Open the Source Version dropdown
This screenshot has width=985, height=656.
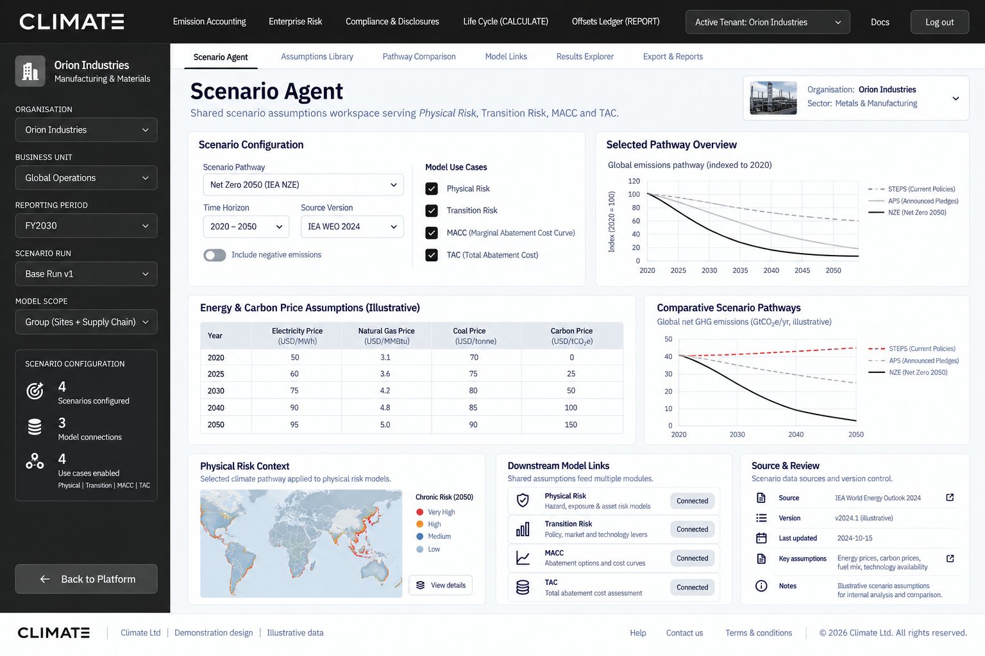coord(352,227)
